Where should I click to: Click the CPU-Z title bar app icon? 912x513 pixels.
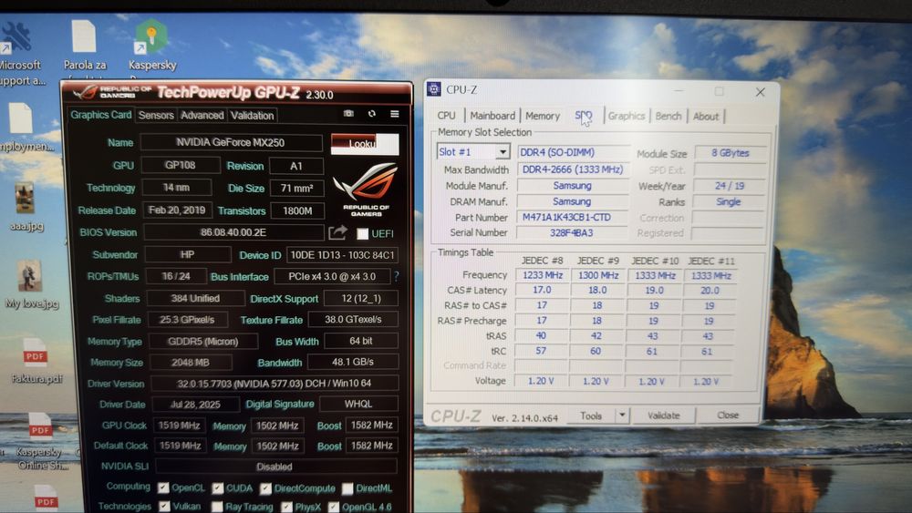434,89
